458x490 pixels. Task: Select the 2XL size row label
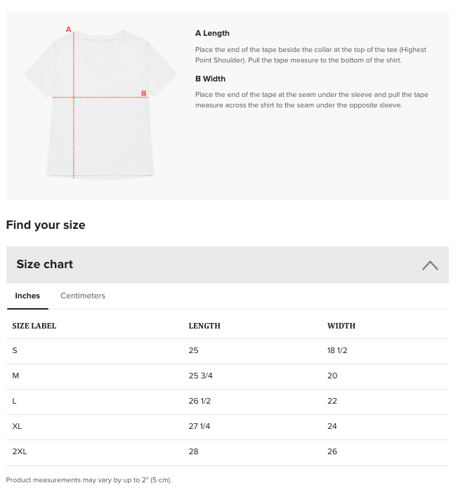[20, 451]
